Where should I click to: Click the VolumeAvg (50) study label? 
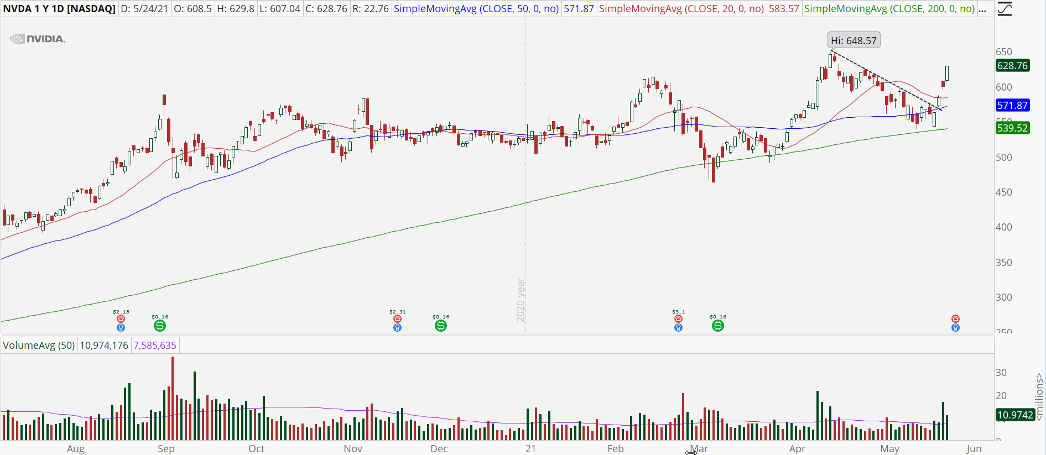click(x=39, y=346)
